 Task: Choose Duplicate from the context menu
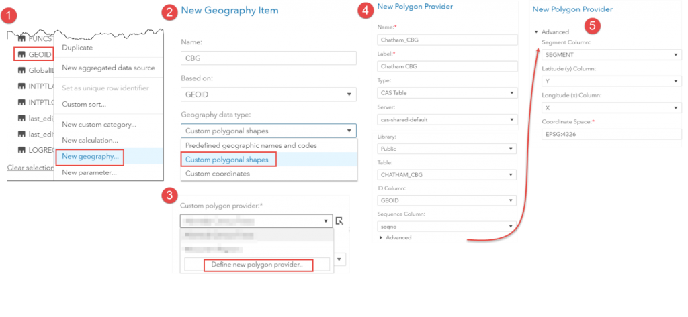click(x=77, y=48)
